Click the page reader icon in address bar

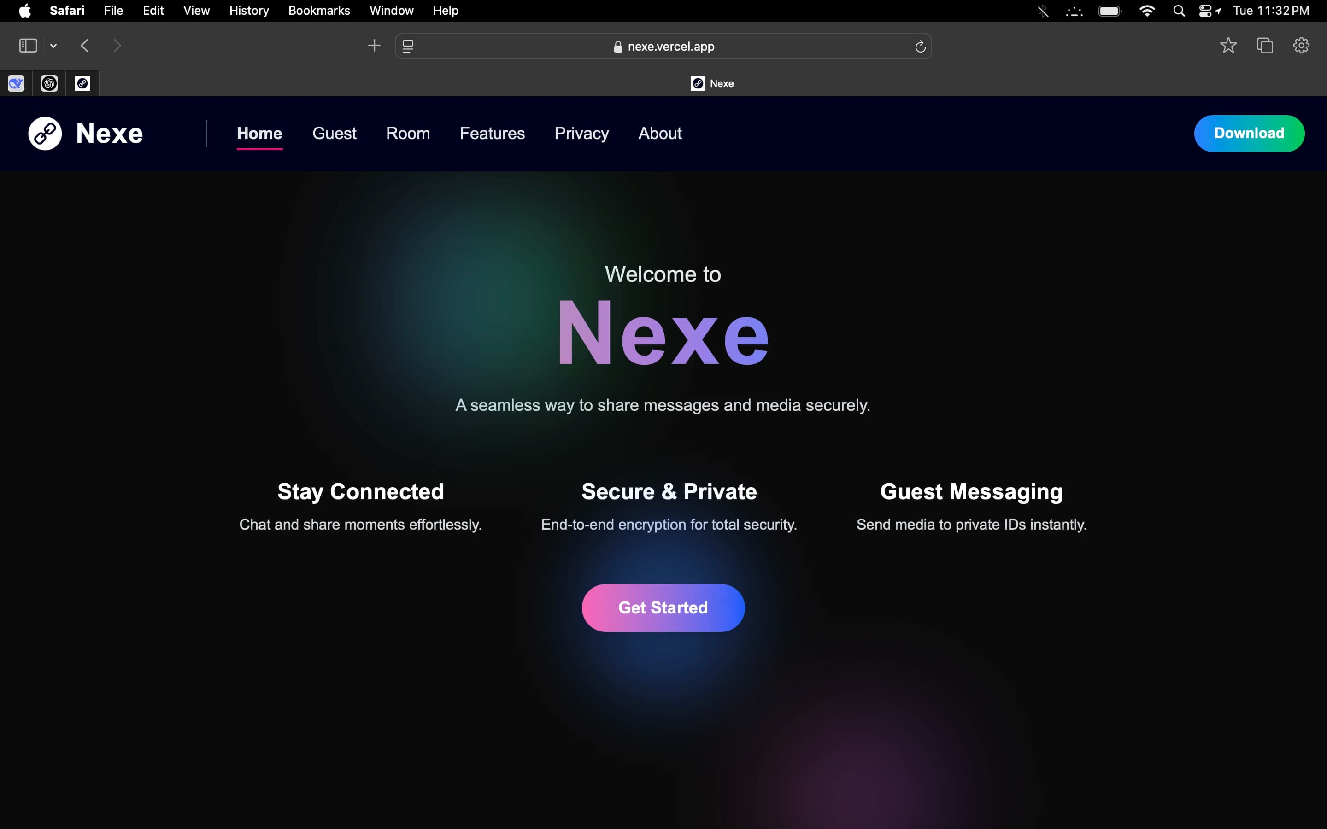(x=408, y=46)
